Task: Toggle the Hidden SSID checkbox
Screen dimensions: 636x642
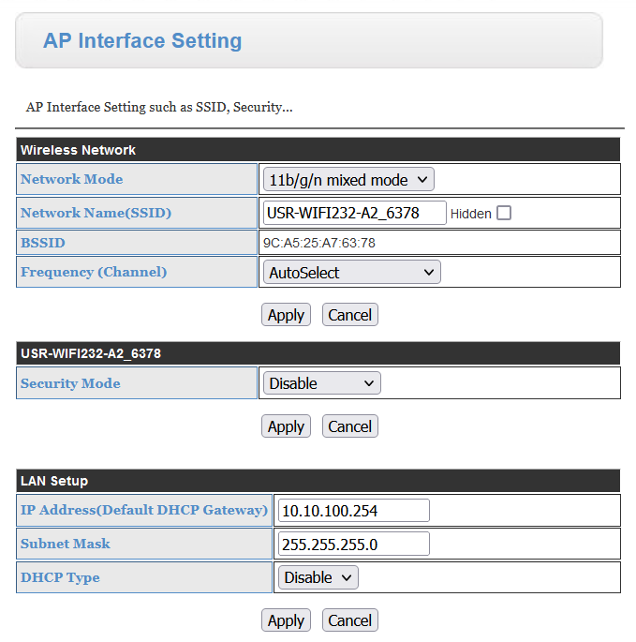Action: point(503,213)
